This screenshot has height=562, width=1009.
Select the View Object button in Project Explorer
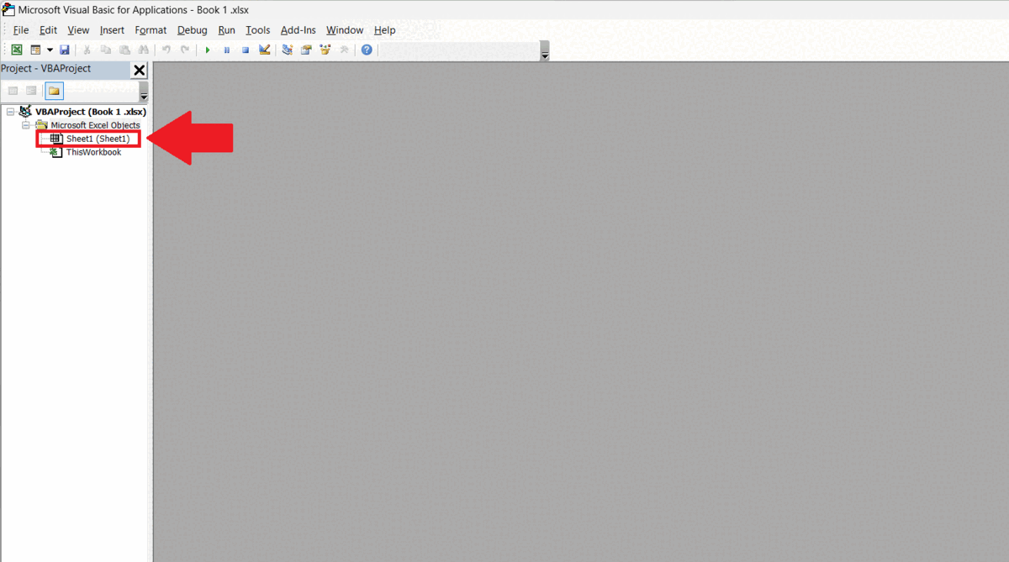pyautogui.click(x=31, y=90)
